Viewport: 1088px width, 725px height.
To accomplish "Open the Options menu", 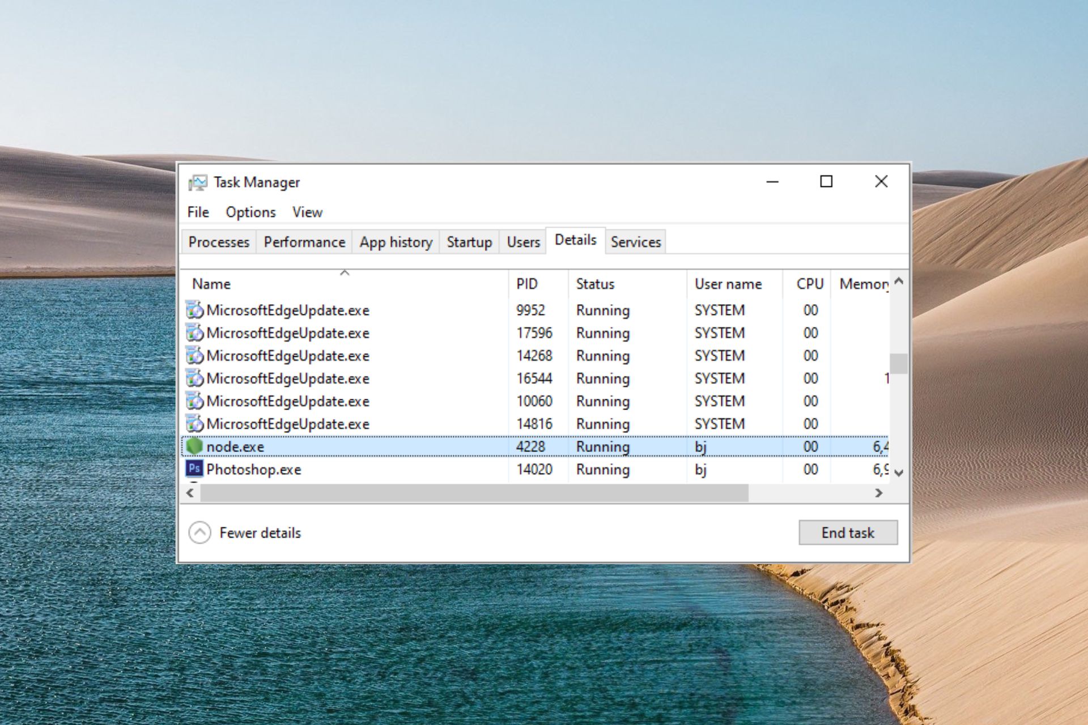I will [250, 212].
